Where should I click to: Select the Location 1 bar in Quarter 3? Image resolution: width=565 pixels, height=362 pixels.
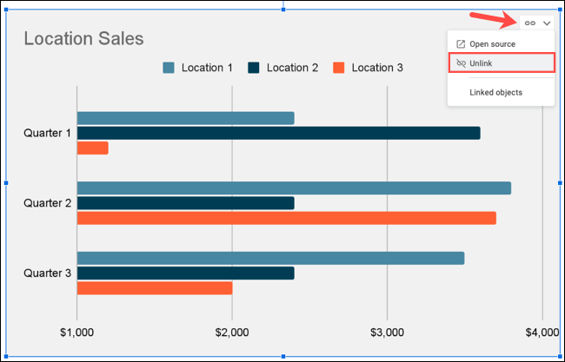(x=270, y=258)
